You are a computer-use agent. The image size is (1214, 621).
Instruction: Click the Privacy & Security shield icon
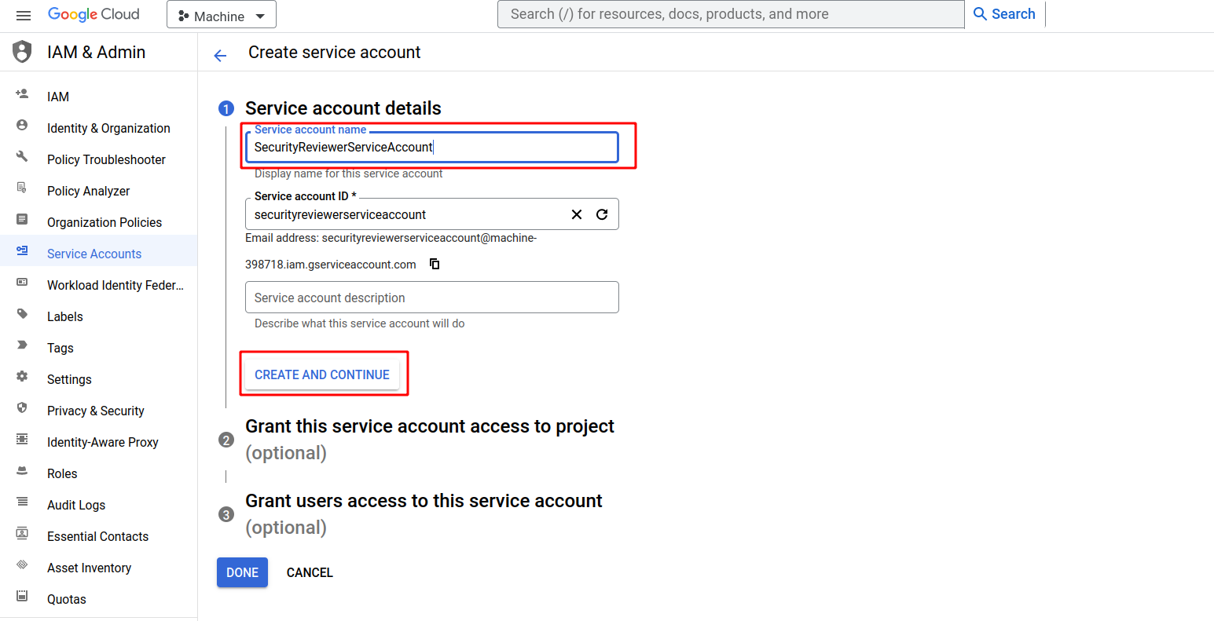pos(21,407)
